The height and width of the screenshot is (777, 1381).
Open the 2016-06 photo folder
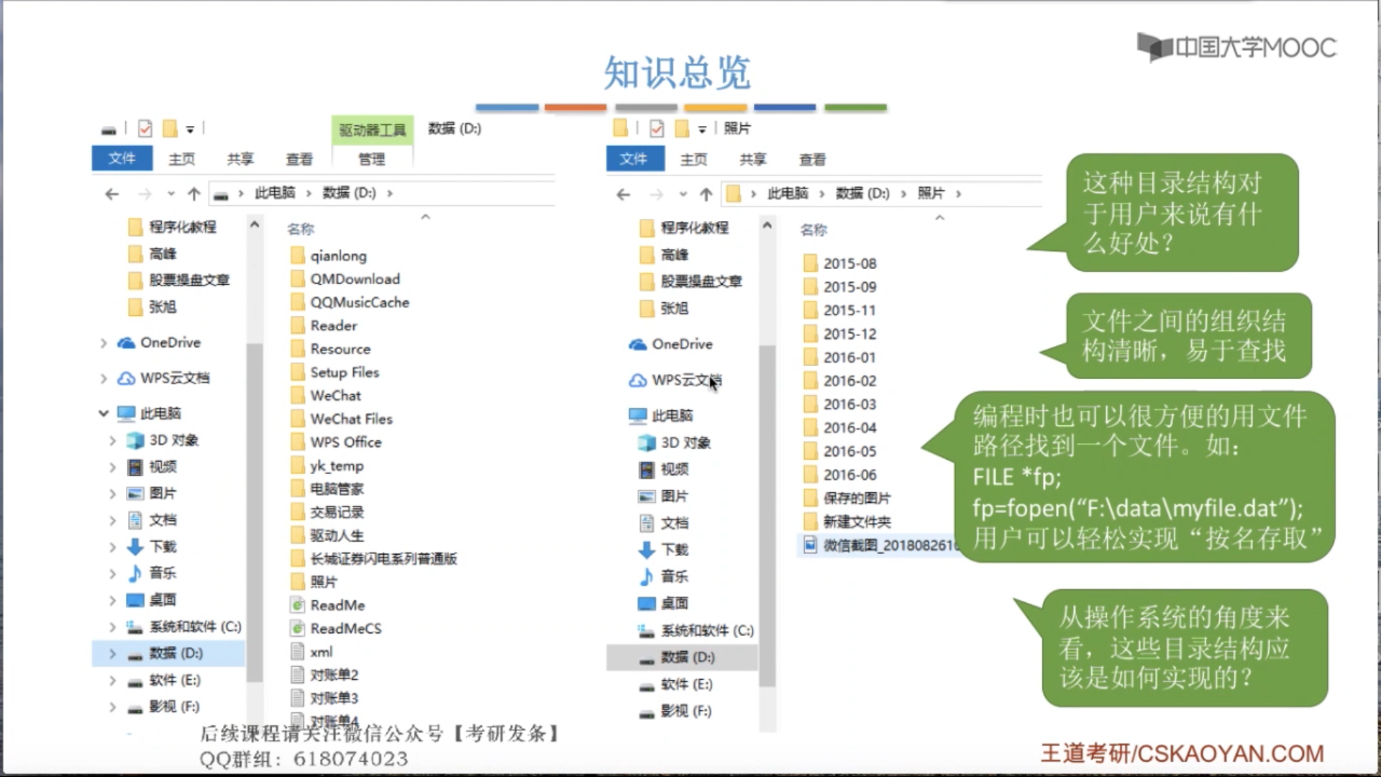point(839,475)
